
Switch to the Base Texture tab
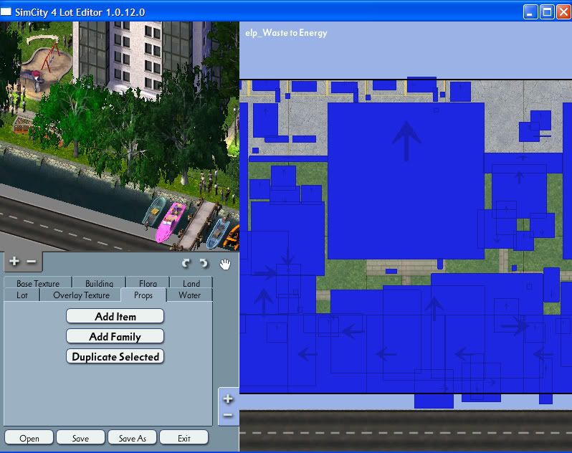click(x=38, y=283)
